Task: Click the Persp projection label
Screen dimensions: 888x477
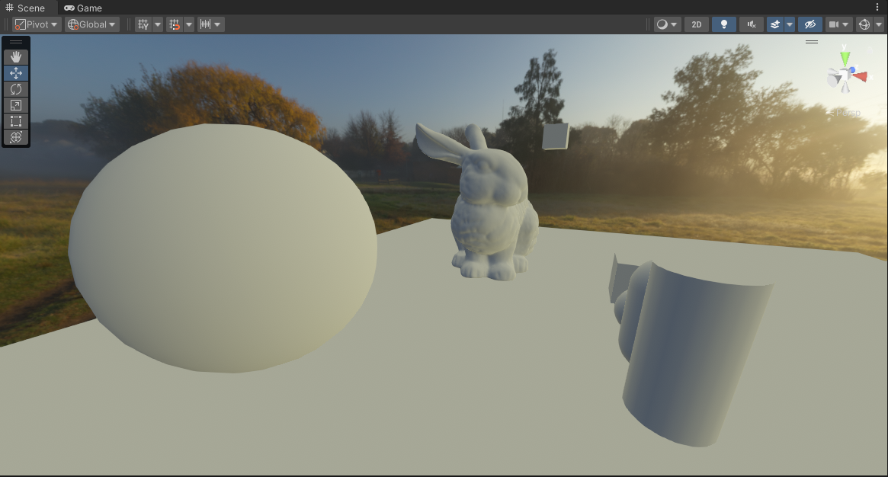Action: pos(848,113)
